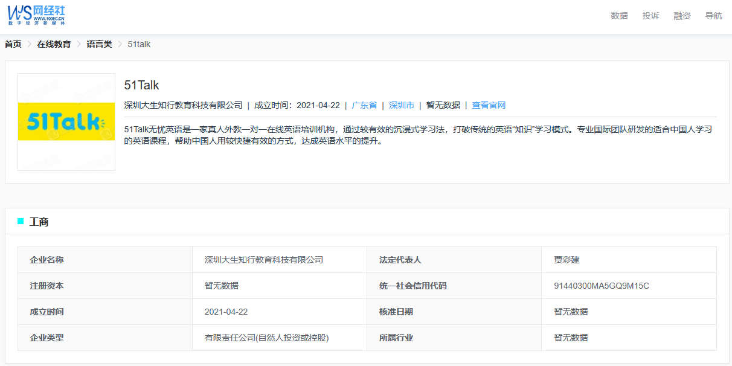Select the 注册资本 label cell
This screenshot has height=366, width=732.
(105, 286)
